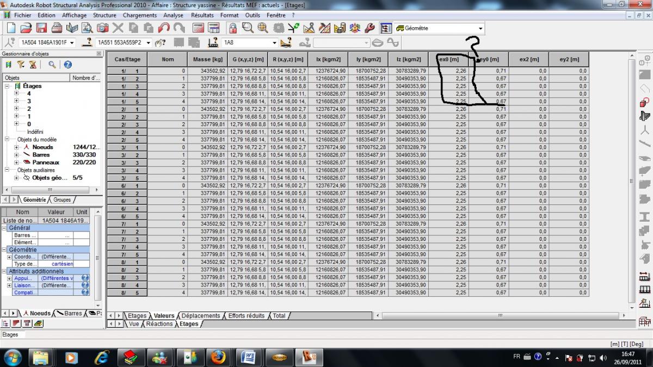Click the search magnifier in Gestionnaire d'objets

(x=52, y=65)
